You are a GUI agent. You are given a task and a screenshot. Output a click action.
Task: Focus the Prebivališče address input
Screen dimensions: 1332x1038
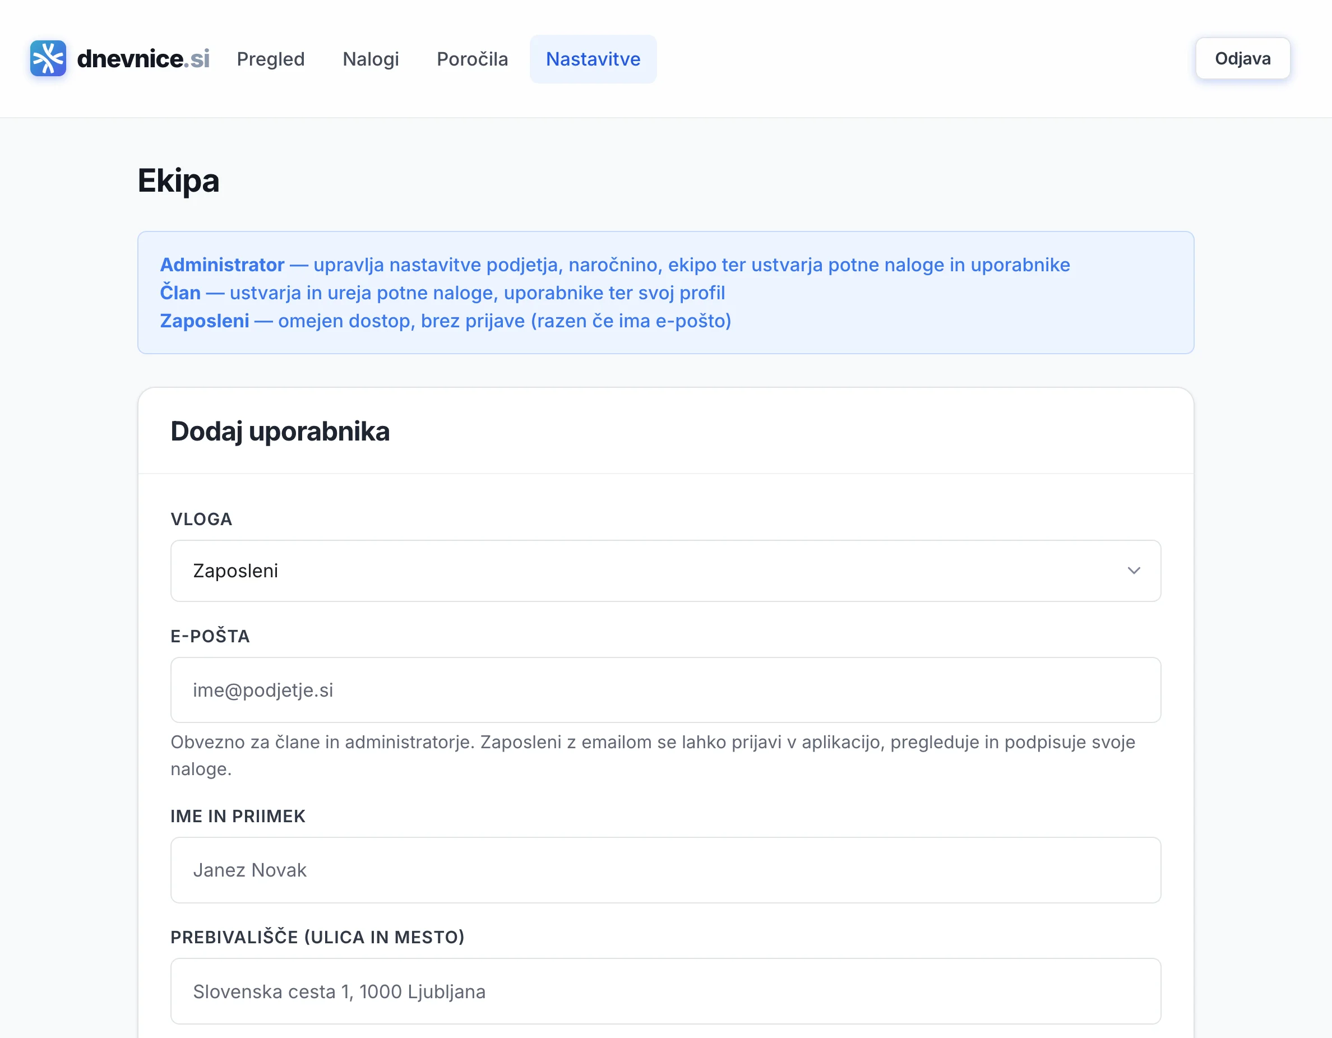pos(665,991)
